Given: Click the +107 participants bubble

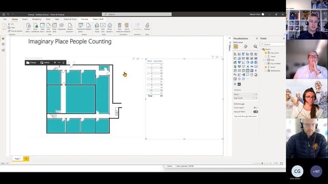Looking at the screenshot, I should (x=316, y=171).
